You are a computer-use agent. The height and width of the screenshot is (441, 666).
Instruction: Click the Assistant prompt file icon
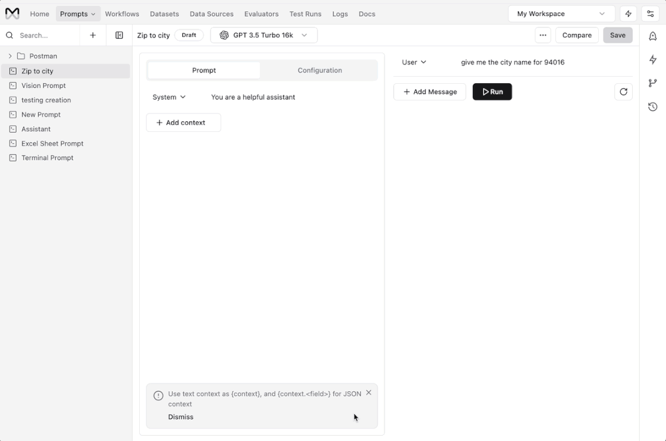12,128
